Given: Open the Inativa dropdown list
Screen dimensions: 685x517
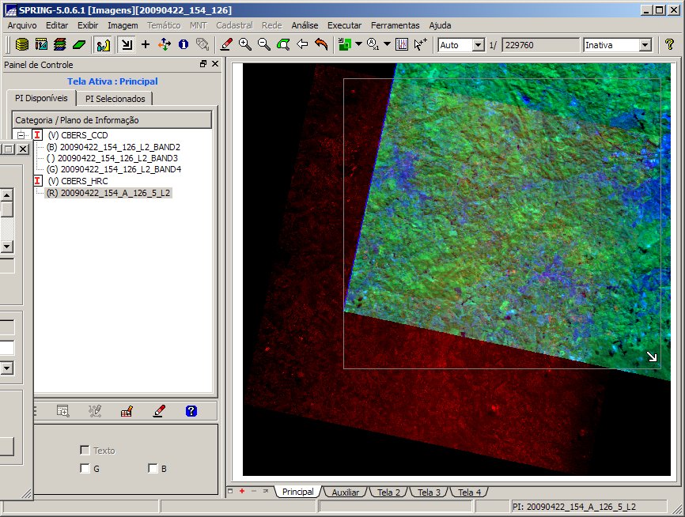Looking at the screenshot, I should (x=645, y=45).
